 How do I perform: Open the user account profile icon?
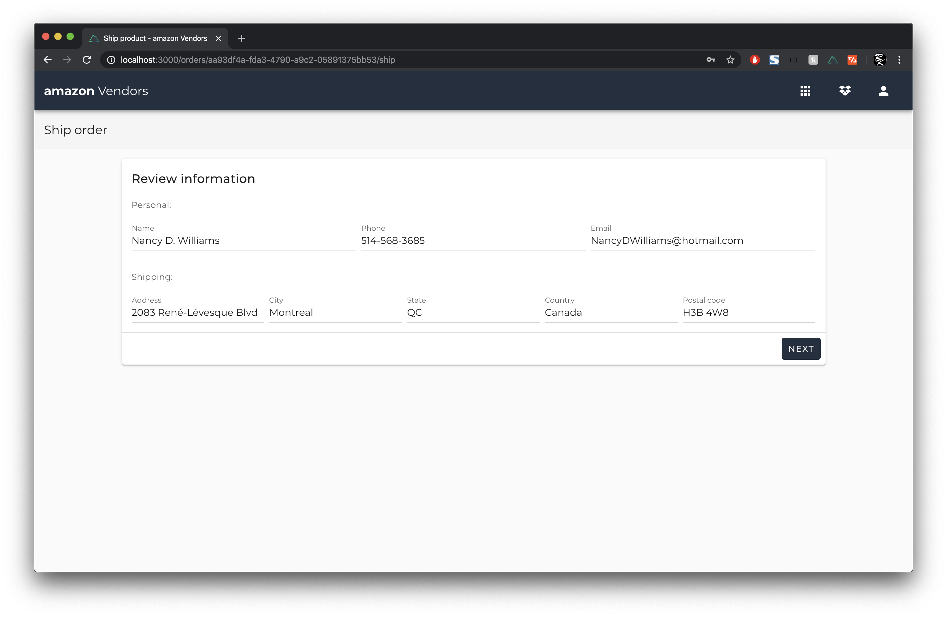[883, 91]
